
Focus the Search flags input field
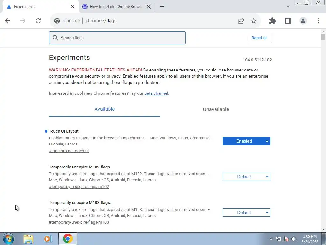point(117,38)
